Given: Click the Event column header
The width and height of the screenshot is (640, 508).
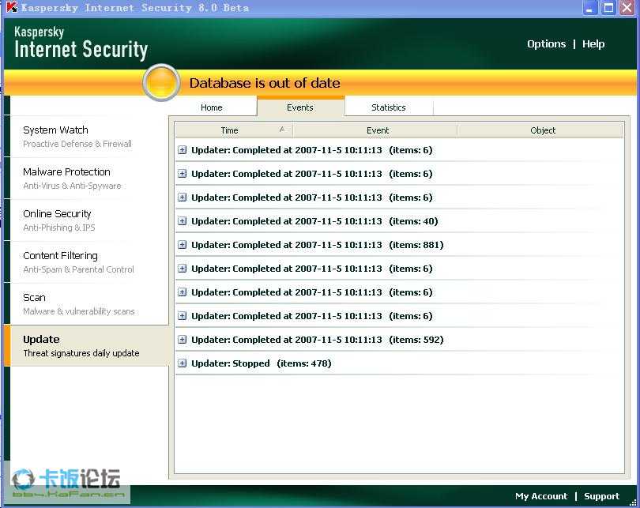Looking at the screenshot, I should click(375, 130).
